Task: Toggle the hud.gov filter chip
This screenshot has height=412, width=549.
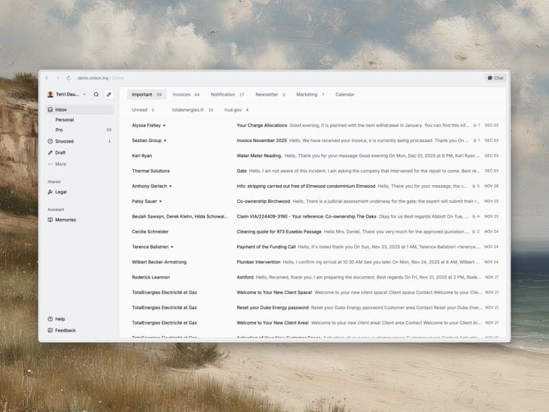Action: pyautogui.click(x=236, y=110)
